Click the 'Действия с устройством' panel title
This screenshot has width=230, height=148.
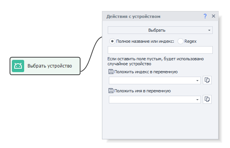[133, 16]
